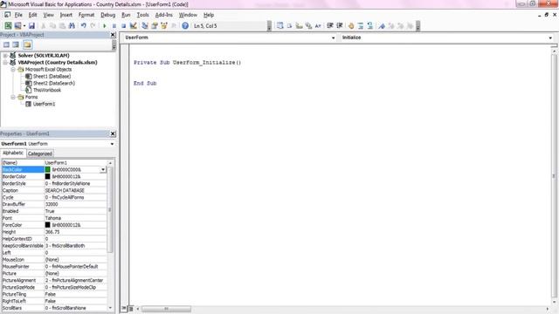559x314 pixels.
Task: Toggle Breakpoint hand icon
Action: click(x=351, y=25)
